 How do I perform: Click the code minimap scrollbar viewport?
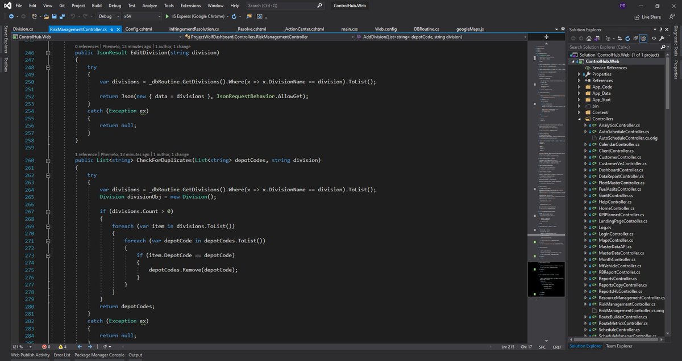[x=547, y=279]
